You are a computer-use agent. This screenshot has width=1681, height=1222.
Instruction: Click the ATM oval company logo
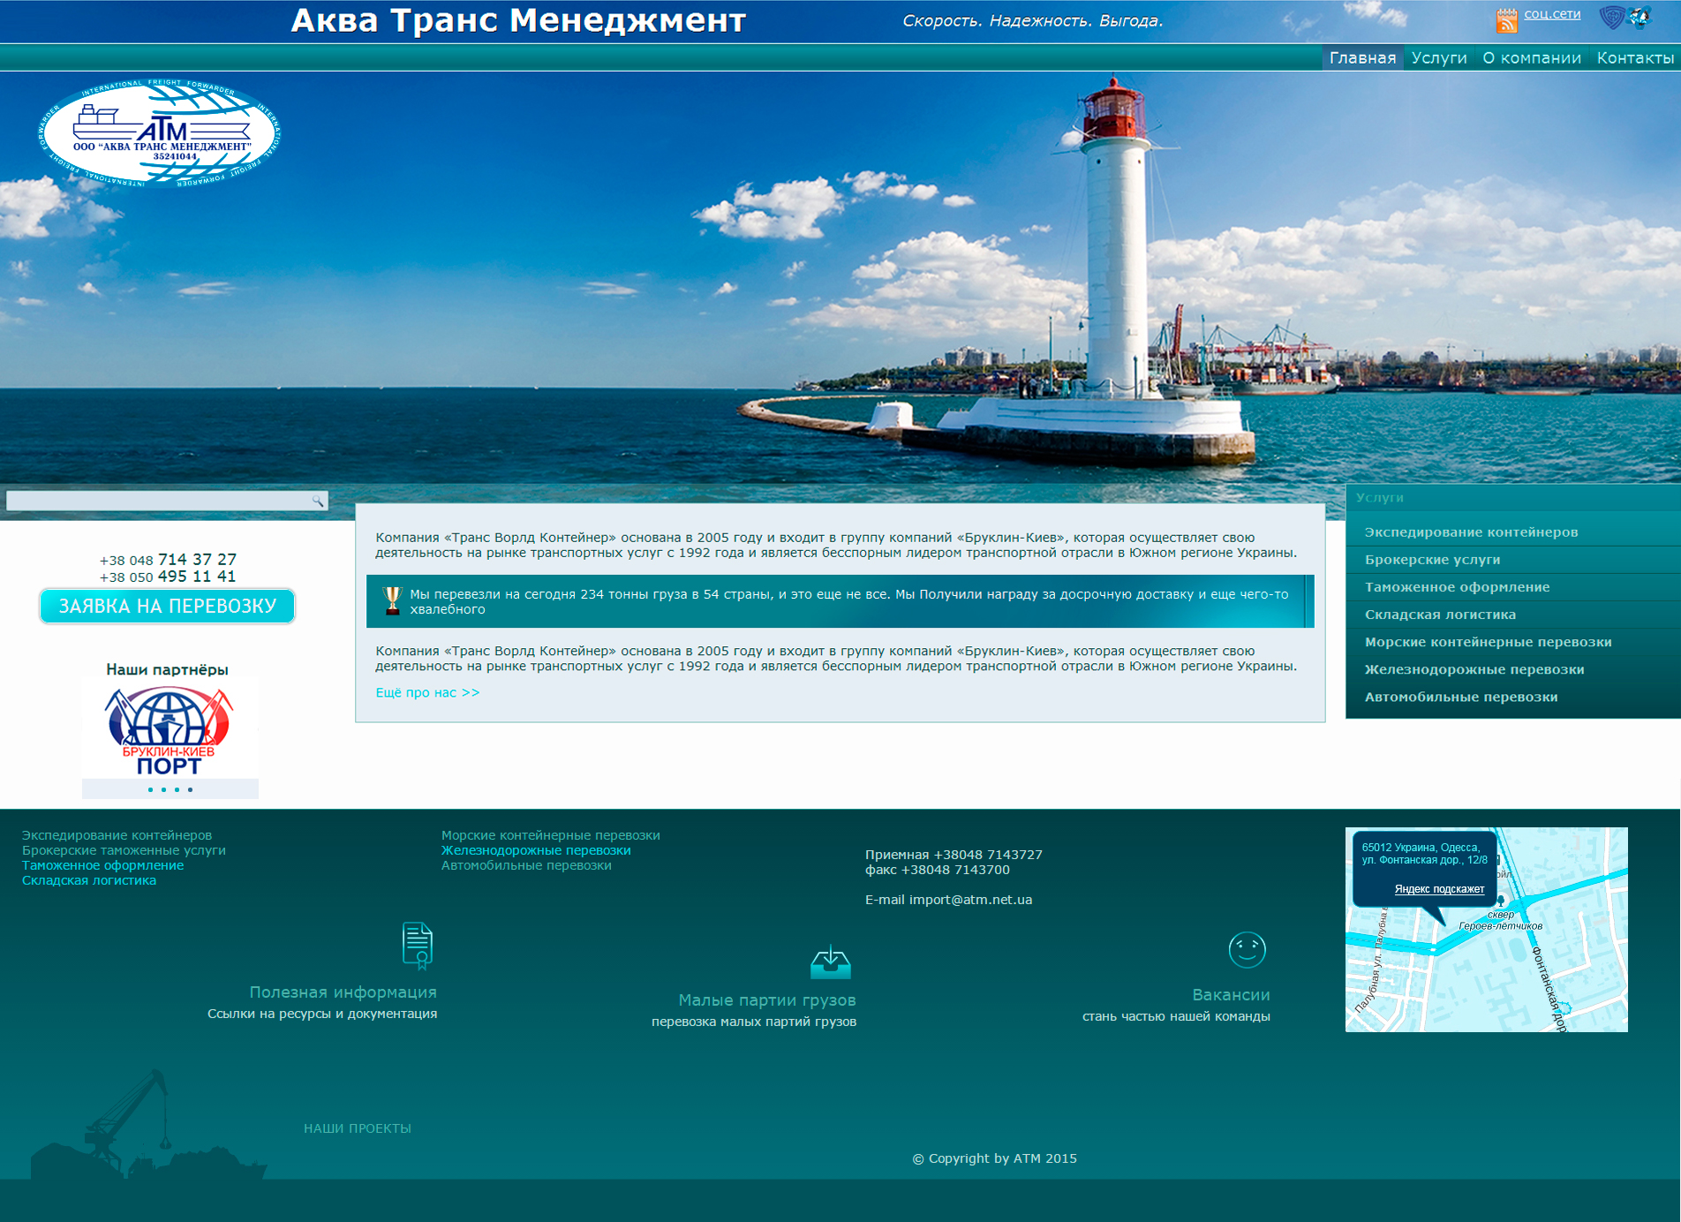click(160, 134)
